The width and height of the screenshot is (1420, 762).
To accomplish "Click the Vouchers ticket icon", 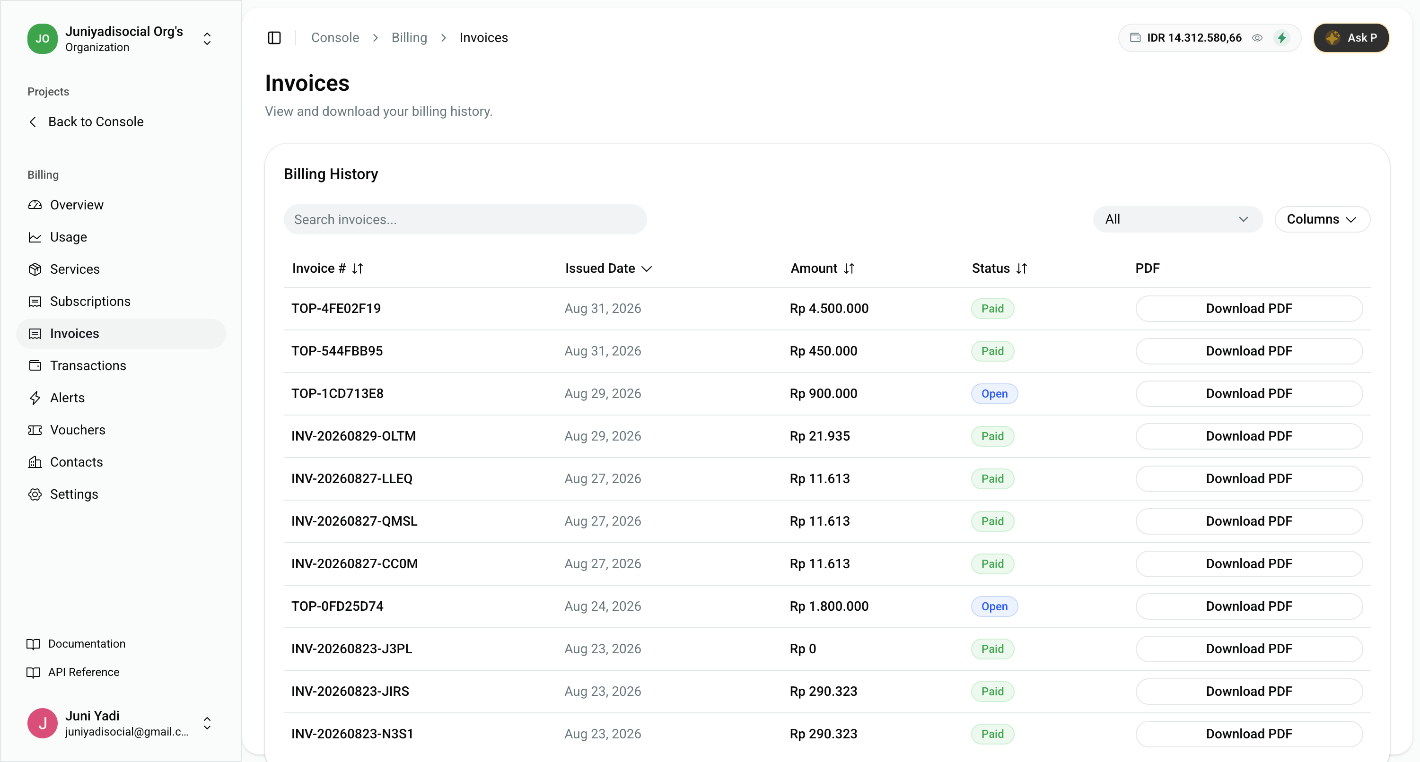I will 35,430.
